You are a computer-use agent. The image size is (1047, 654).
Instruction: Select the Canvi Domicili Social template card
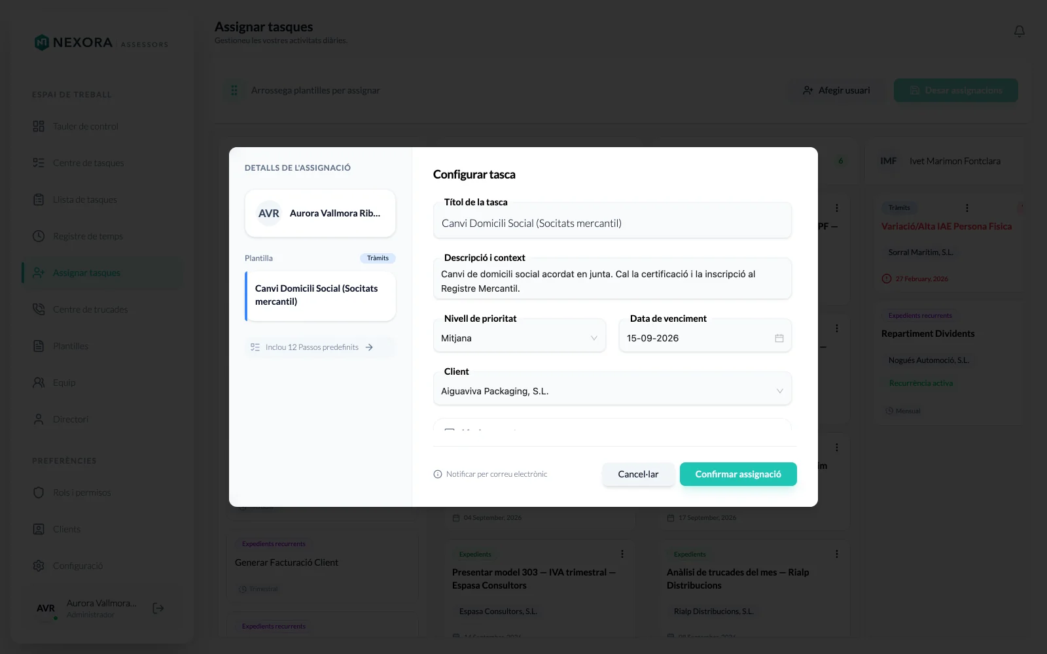coord(320,296)
